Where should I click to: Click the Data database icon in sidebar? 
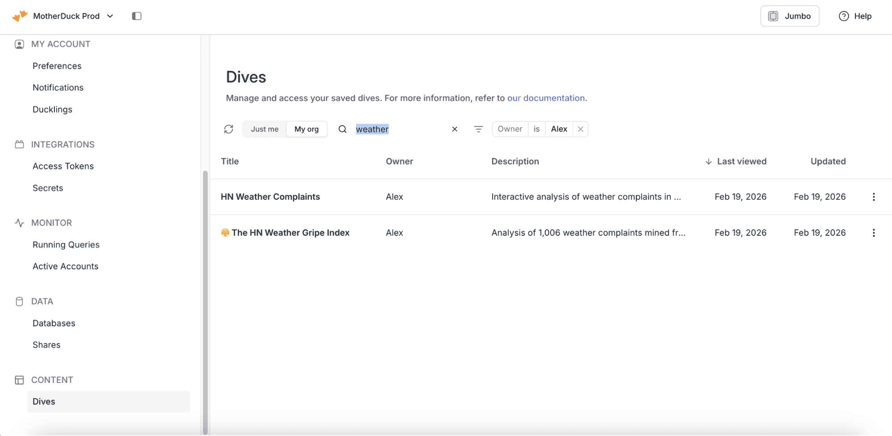pyautogui.click(x=19, y=301)
